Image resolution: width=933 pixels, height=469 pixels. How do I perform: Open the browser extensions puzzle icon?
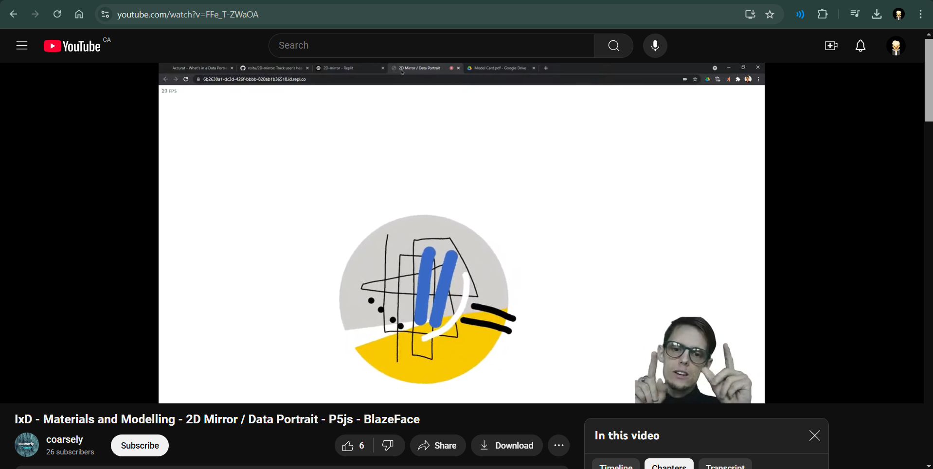823,15
